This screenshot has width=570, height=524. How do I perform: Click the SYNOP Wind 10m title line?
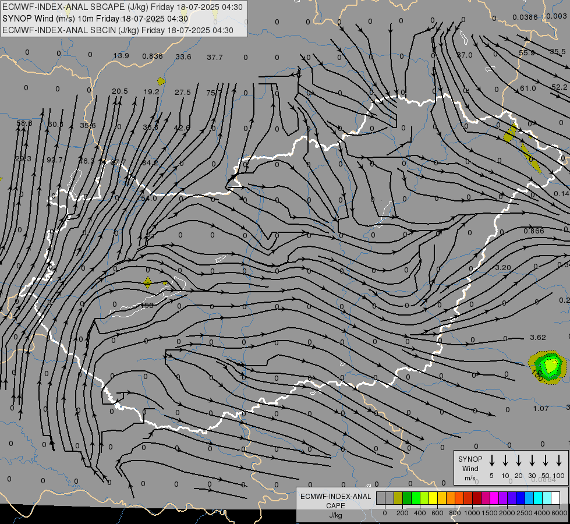pyautogui.click(x=95, y=19)
